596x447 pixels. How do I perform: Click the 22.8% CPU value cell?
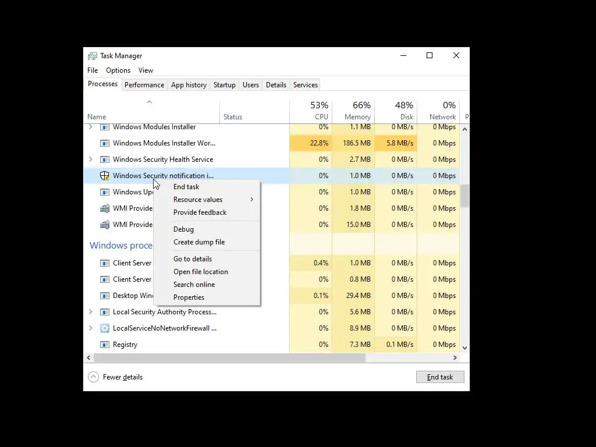(311, 143)
